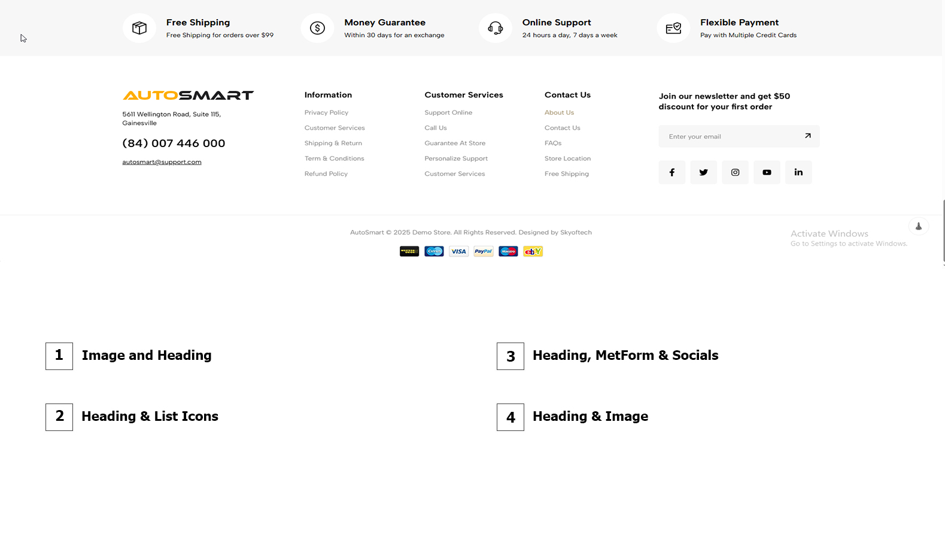Open the Twitter social icon
The width and height of the screenshot is (945, 538).
pyautogui.click(x=703, y=172)
